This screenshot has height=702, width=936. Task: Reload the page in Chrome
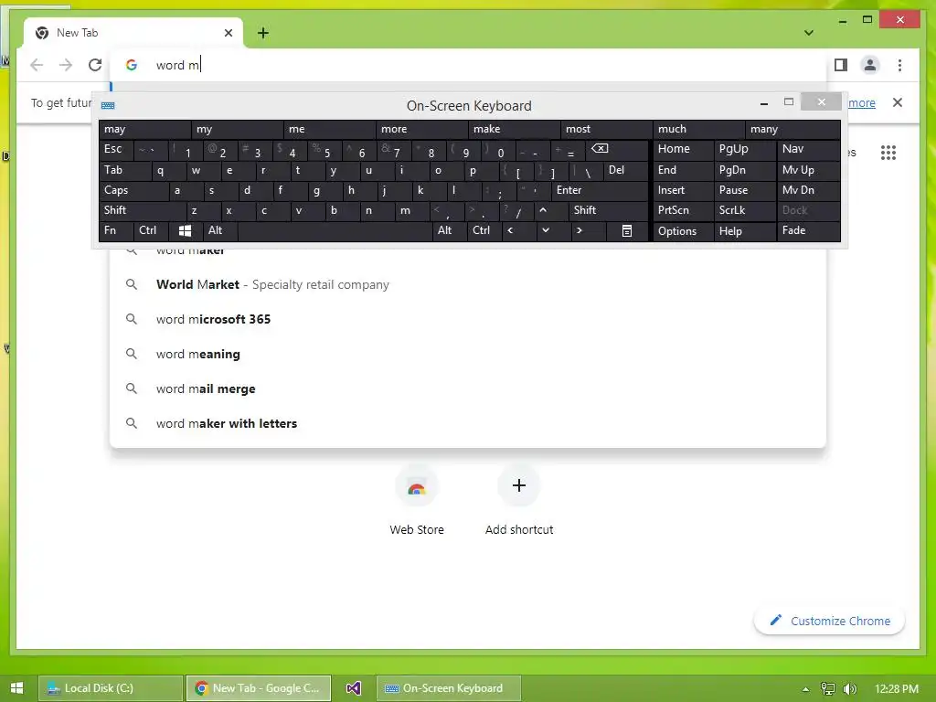(x=95, y=65)
